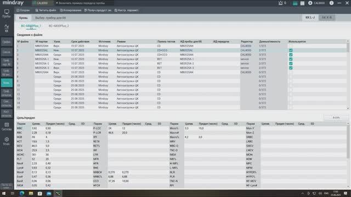Screen dimensions: 351x197
Task: Click the Micro% target value 3,3
Action: coord(186,129)
